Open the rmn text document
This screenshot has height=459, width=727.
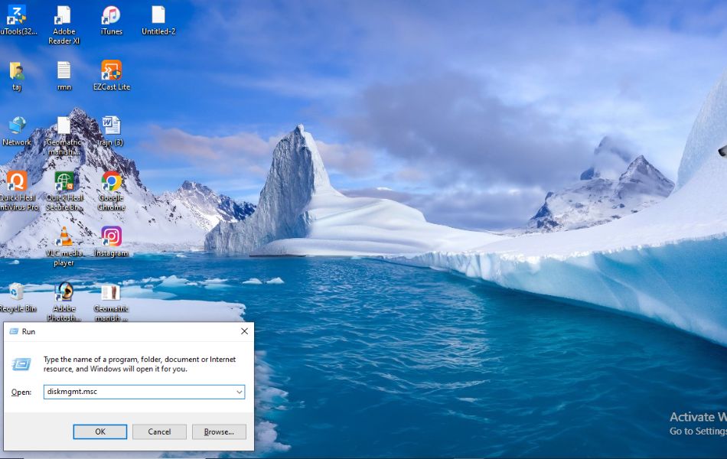point(64,73)
